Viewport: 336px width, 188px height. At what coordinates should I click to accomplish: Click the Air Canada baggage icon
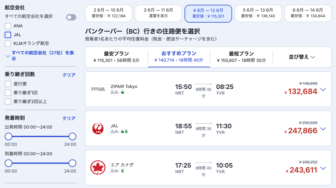[x=122, y=171]
